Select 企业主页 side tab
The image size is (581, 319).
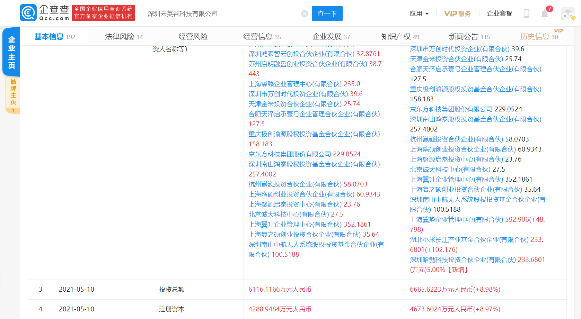tap(11, 52)
